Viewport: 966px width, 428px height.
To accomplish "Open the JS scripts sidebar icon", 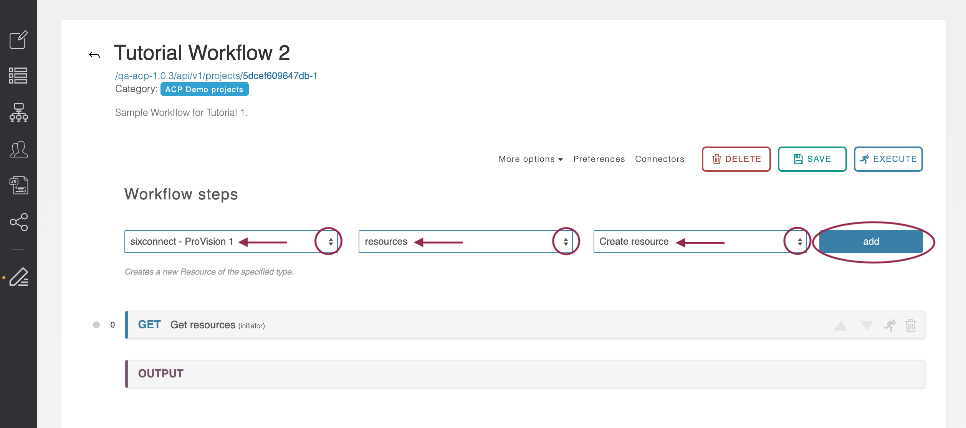I will pos(18,185).
